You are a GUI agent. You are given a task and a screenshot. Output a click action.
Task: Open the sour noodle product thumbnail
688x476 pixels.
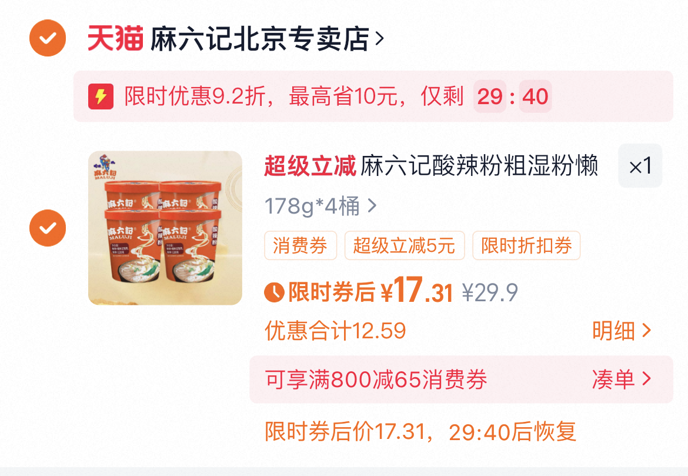(165, 228)
